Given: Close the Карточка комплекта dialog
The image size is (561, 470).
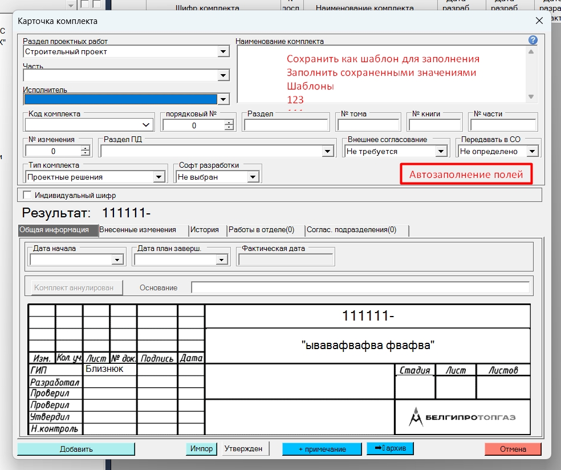Looking at the screenshot, I should point(539,21).
